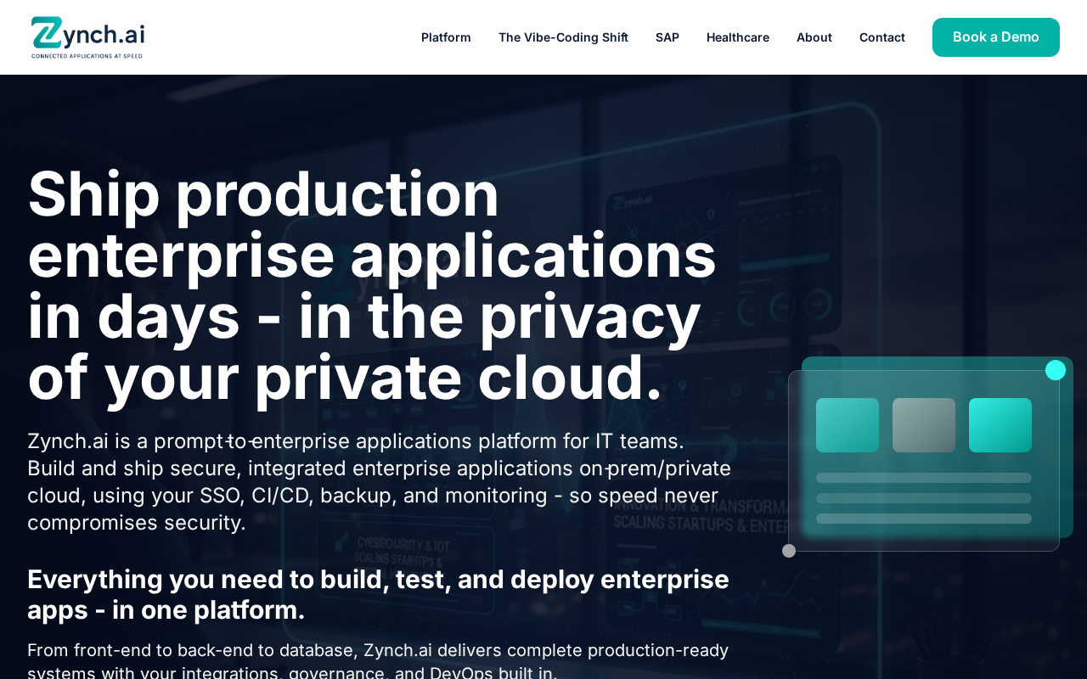Visit the About page
Screen dimensions: 1087x679
click(814, 37)
